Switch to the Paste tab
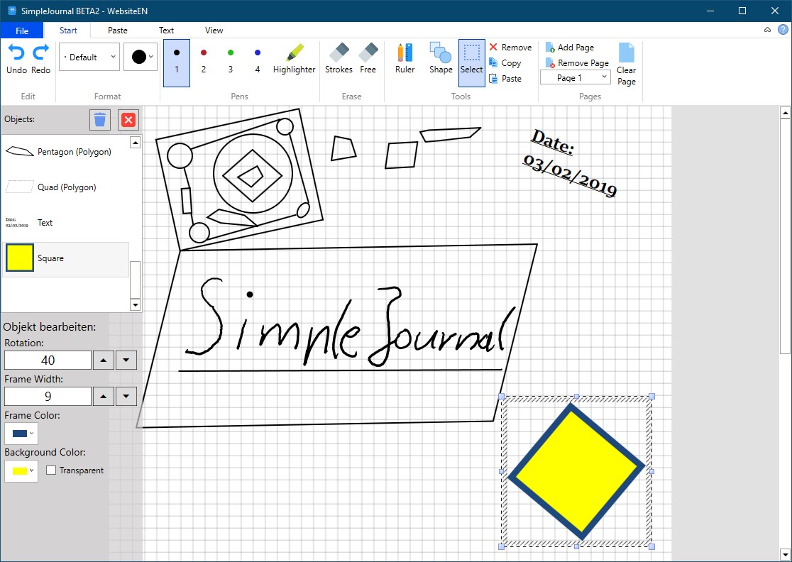The height and width of the screenshot is (562, 792). (x=118, y=31)
